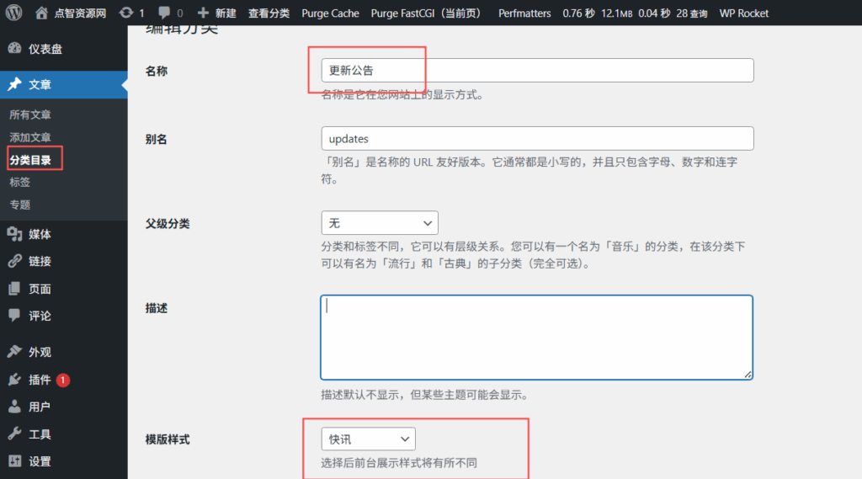Go to 标签 submenu item
Viewport: 862px width, 479px height.
(20, 182)
